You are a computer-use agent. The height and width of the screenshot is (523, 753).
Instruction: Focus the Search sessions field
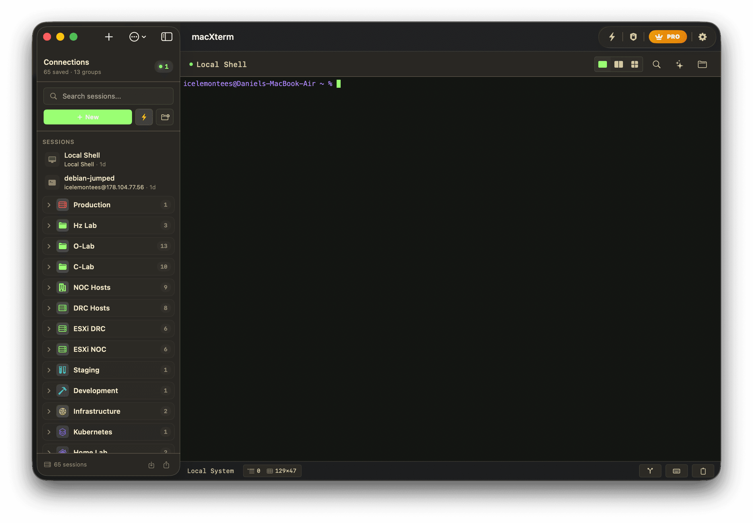click(x=108, y=96)
